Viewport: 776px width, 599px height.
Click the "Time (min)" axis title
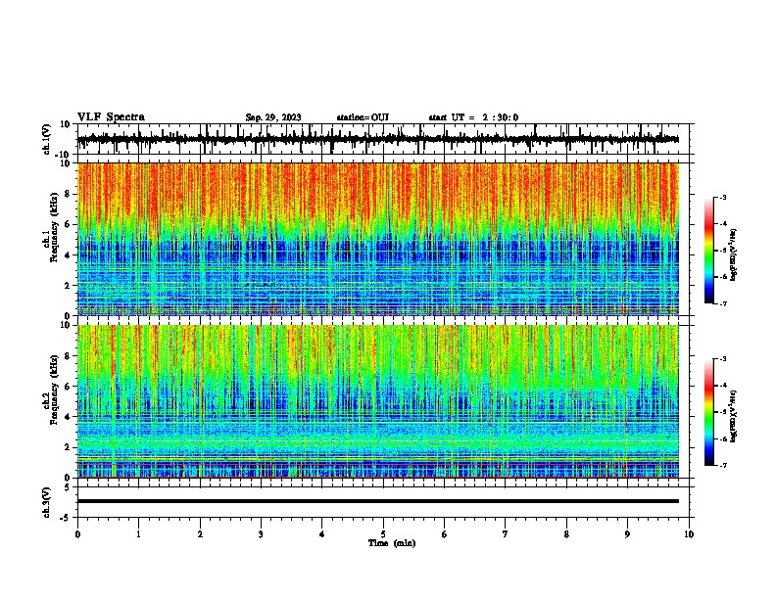click(392, 543)
